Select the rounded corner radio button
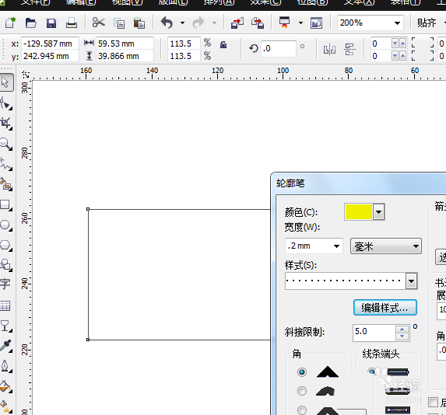446x415 pixels. [302, 391]
